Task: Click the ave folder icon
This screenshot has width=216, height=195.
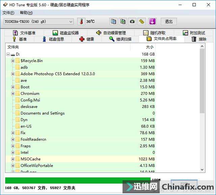Action: coord(18,80)
